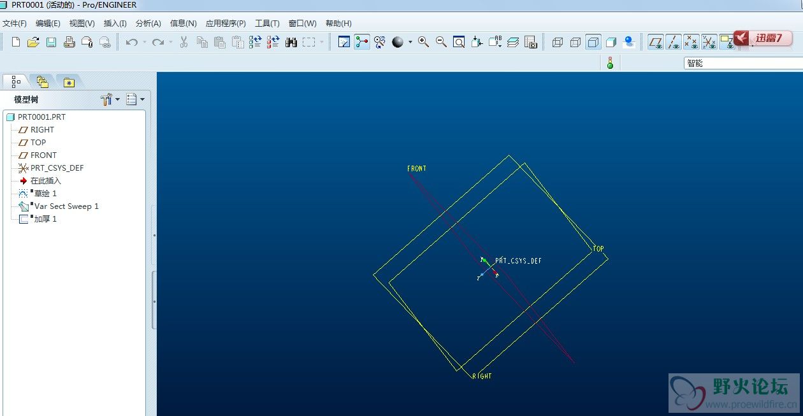
Task: Undo the last operation
Action: [x=132, y=42]
